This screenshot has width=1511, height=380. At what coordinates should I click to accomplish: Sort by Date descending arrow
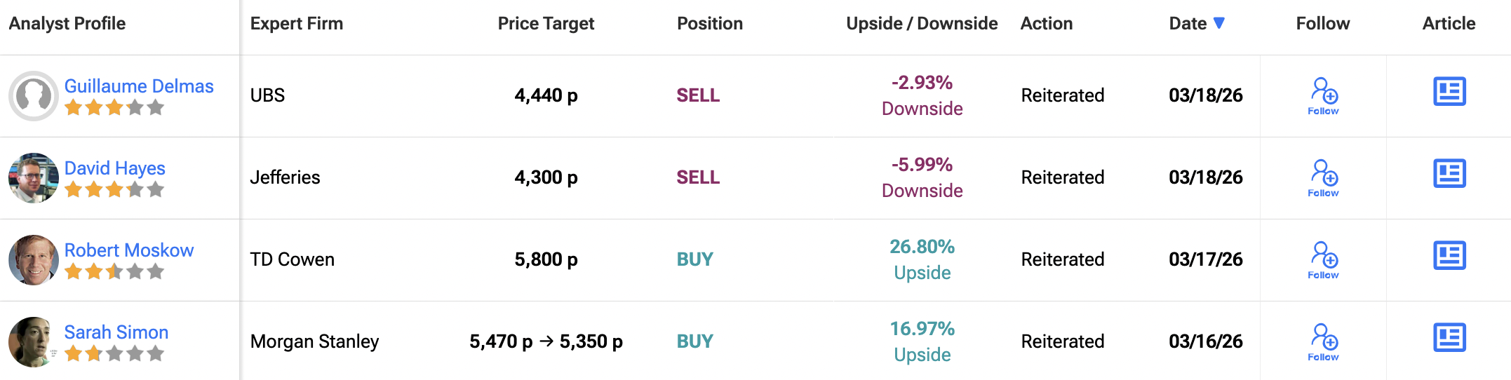coord(1219,23)
